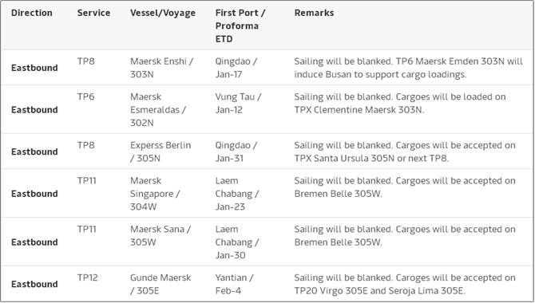Select the Maersk Singapore / 304W cell
Viewport: 535px width, 303px height.
click(x=155, y=194)
